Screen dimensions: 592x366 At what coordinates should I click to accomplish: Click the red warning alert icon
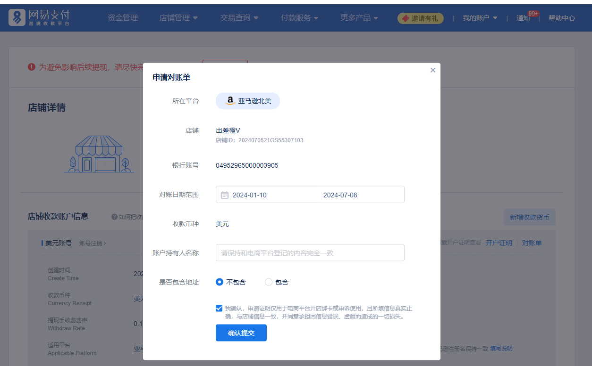[32, 67]
